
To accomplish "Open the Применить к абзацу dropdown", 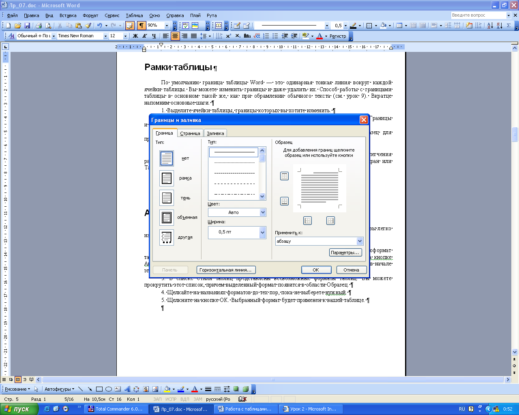I will point(360,241).
